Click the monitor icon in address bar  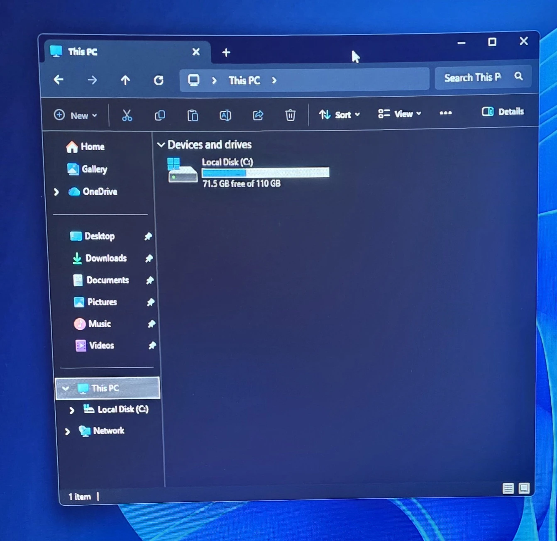(x=194, y=80)
